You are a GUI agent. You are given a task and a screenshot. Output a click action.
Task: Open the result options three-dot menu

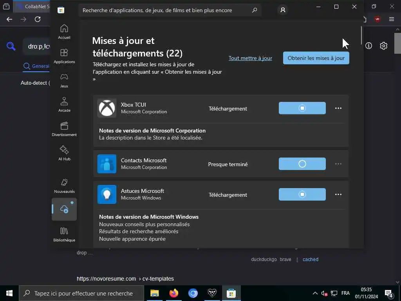click(x=297, y=259)
